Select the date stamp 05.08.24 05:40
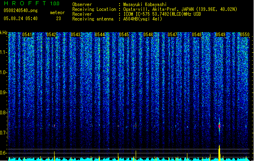Viewport: 254px width, 161px height. point(21,19)
